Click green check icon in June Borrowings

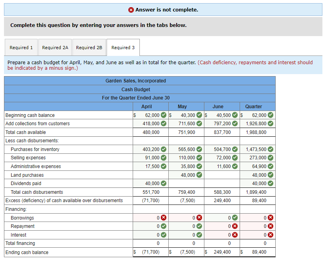(x=235, y=218)
